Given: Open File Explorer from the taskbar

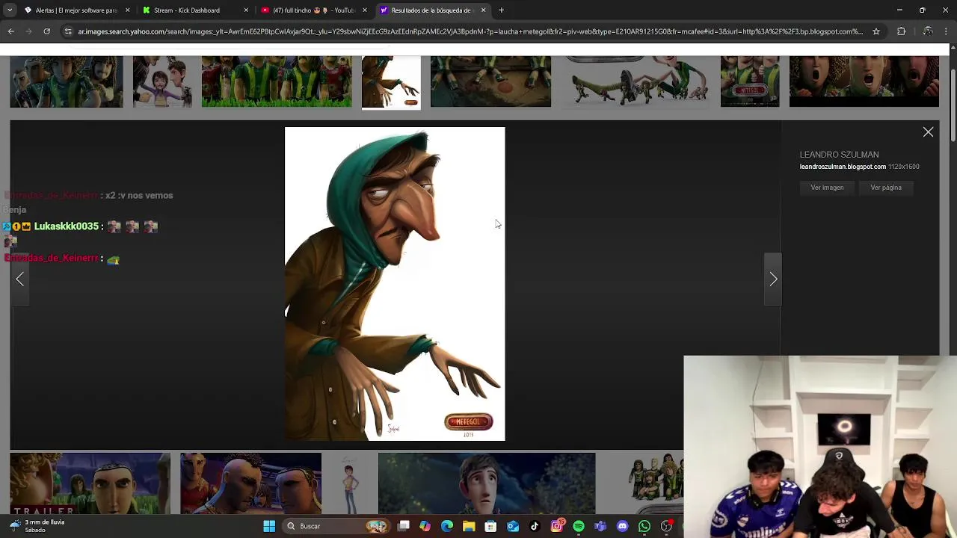Looking at the screenshot, I should 469,526.
